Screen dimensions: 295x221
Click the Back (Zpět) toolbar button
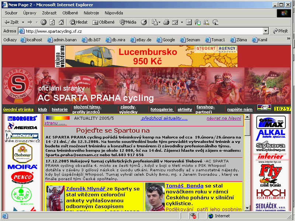[11, 22]
